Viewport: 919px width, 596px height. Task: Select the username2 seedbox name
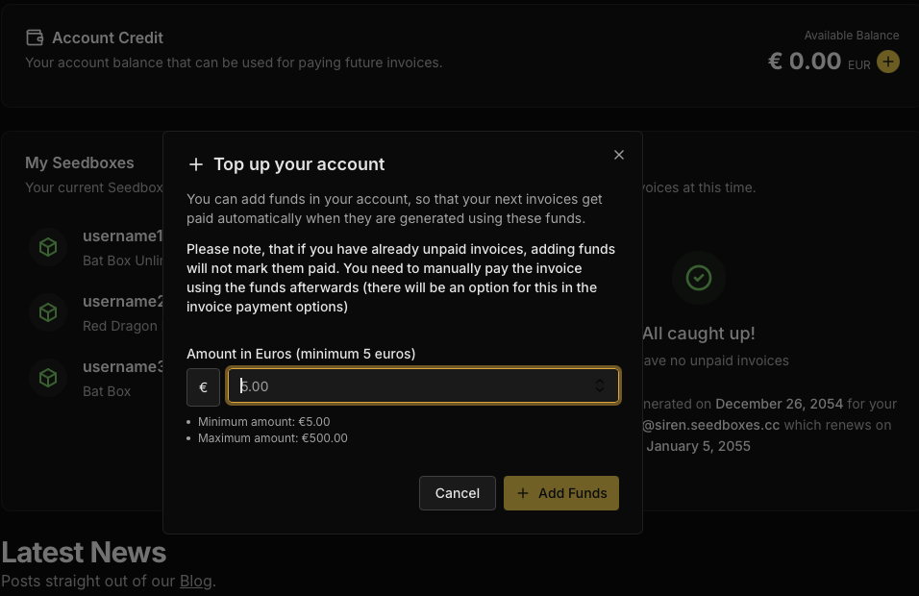coord(123,302)
